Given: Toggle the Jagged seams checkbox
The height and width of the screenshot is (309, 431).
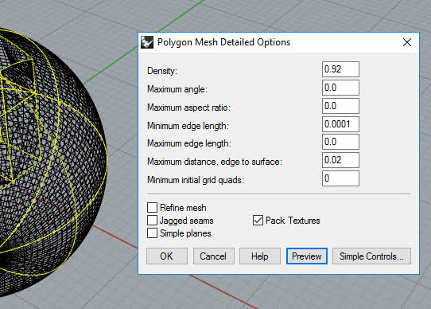Looking at the screenshot, I should pyautogui.click(x=152, y=221).
